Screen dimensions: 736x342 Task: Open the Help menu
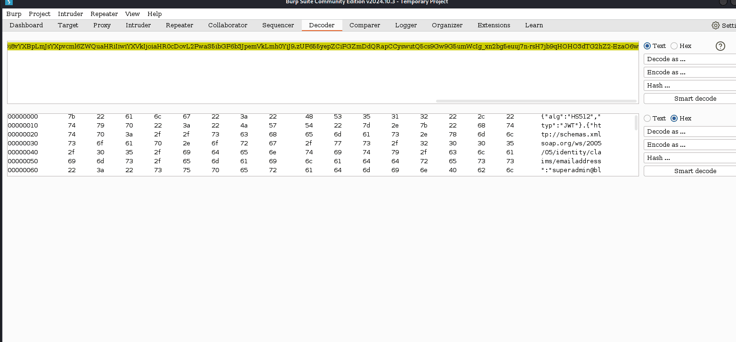pos(154,14)
